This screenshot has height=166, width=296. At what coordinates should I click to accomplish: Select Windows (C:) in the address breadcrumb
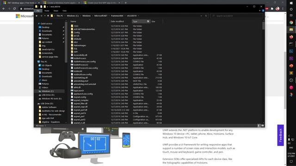point(73,16)
